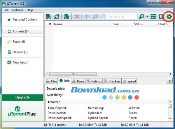Sort by the Name column header

coord(78,24)
